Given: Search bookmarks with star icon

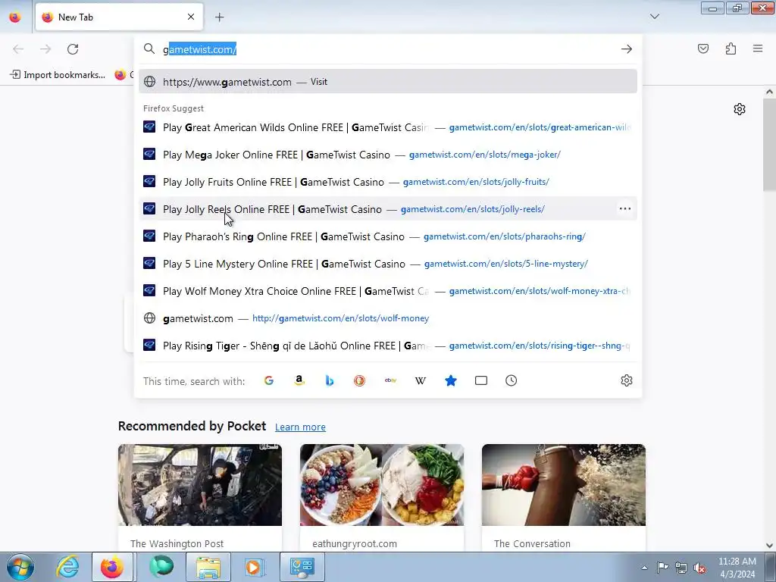Looking at the screenshot, I should [x=451, y=380].
